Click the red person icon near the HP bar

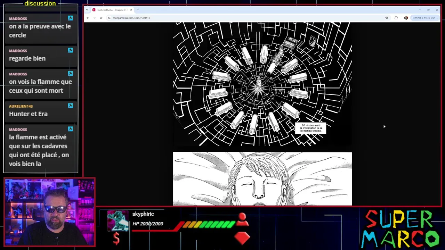[242, 219]
